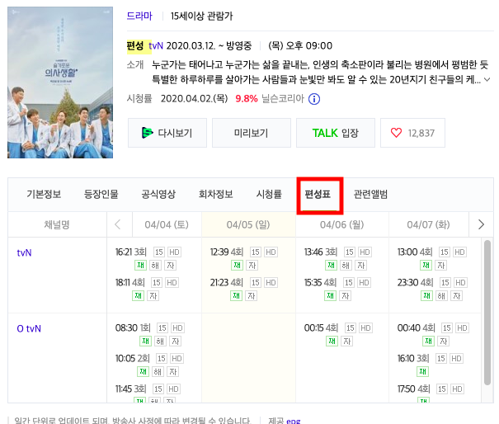Click the tvN 13:00 4회 schedule entry
The image size is (499, 424).
click(x=415, y=252)
